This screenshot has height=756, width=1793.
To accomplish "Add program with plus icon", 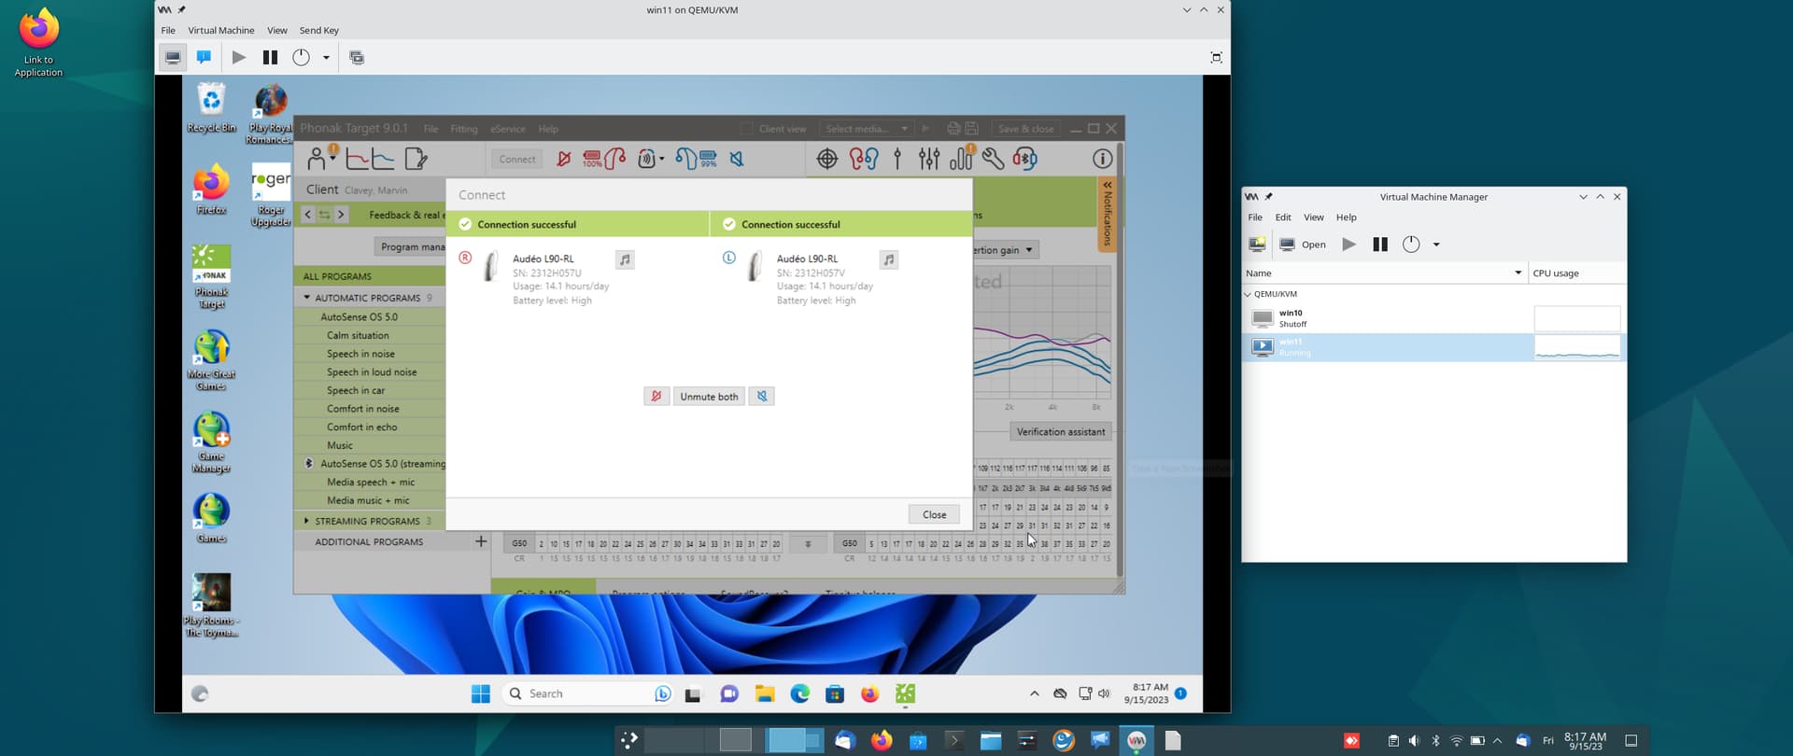I will (481, 541).
